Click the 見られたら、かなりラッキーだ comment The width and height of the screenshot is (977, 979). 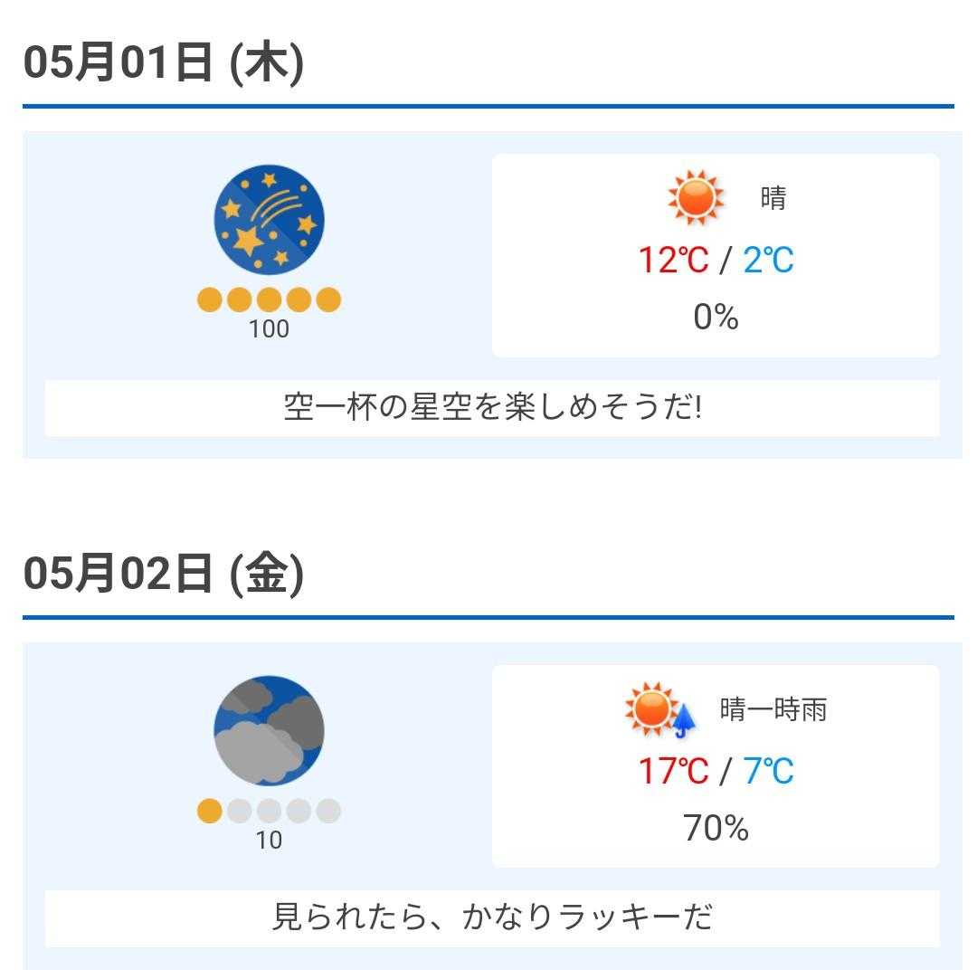pyautogui.click(x=492, y=917)
